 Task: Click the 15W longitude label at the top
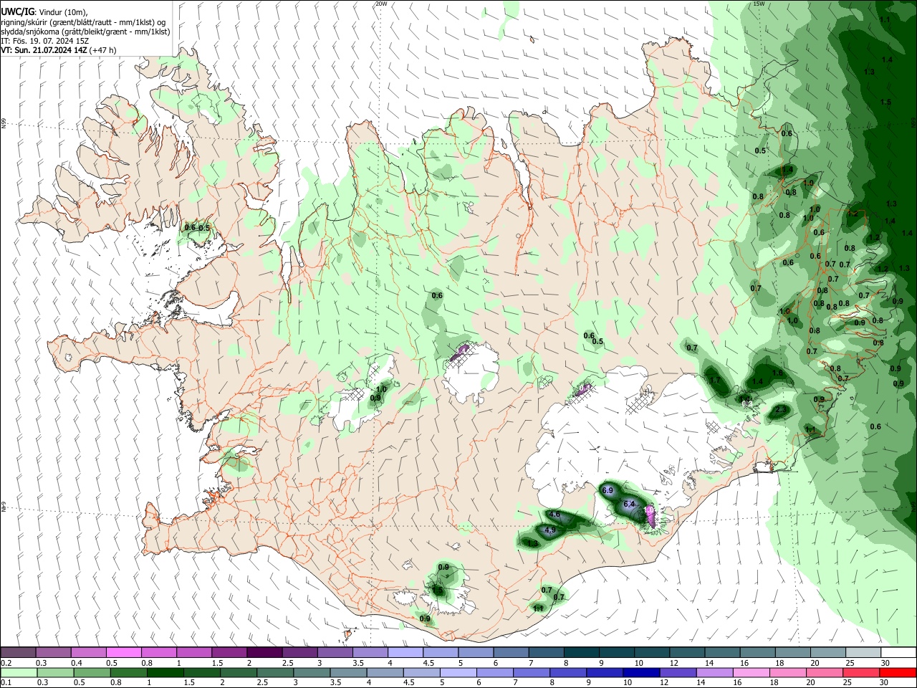[x=759, y=4]
